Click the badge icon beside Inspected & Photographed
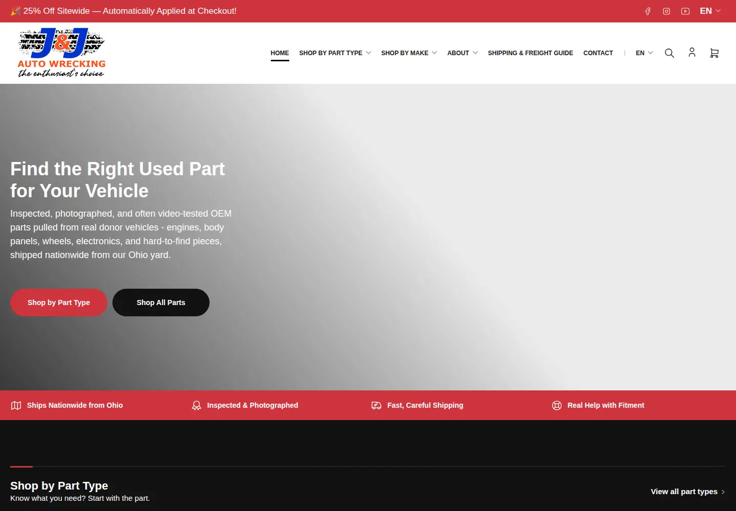 [197, 405]
